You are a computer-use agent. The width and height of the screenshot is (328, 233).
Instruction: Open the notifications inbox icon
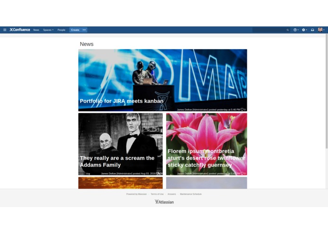(312, 30)
